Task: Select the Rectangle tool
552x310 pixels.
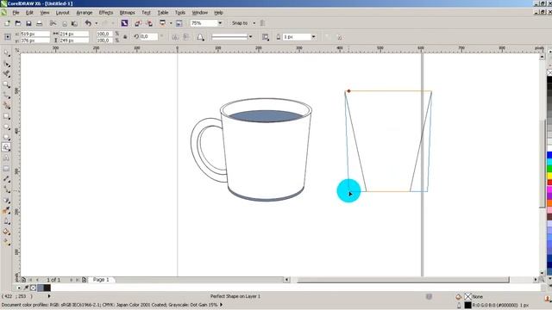Action: (6, 116)
